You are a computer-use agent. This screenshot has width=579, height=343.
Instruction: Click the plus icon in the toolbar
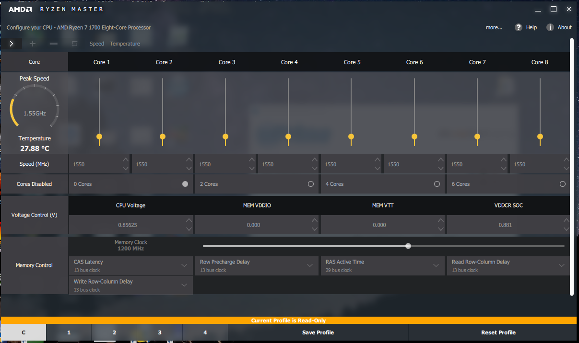33,44
